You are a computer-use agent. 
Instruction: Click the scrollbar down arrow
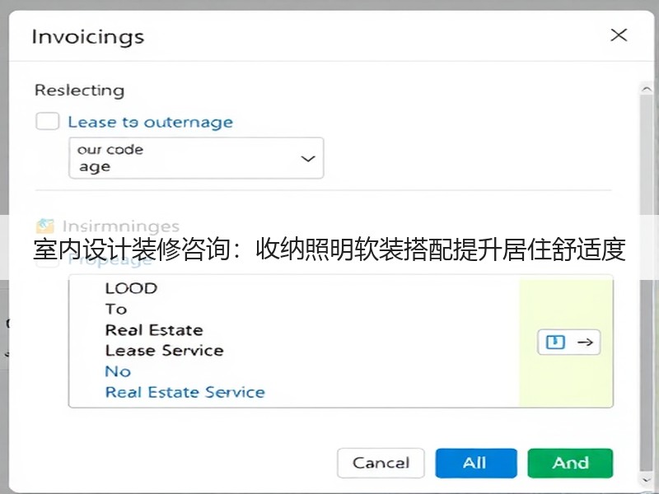point(647,480)
